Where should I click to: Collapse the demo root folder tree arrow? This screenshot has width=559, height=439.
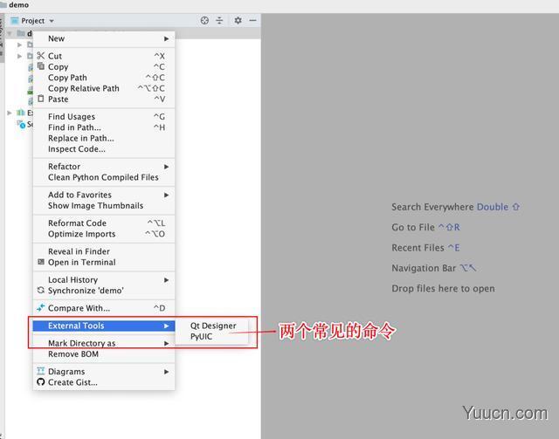10,34
